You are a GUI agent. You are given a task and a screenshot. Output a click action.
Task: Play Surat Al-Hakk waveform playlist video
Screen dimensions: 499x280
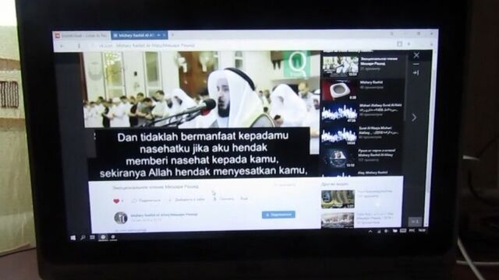pyautogui.click(x=339, y=113)
